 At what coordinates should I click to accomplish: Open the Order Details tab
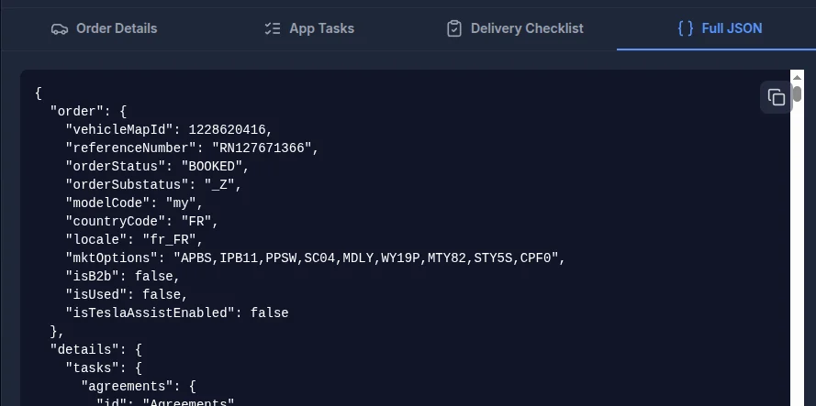[x=104, y=28]
